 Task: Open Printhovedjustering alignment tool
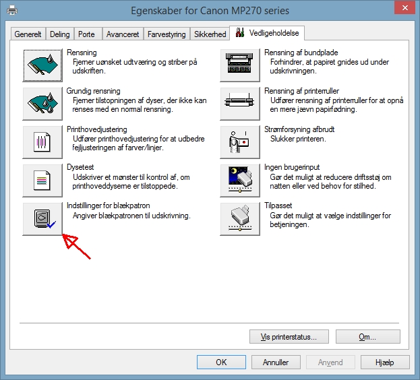(42, 141)
